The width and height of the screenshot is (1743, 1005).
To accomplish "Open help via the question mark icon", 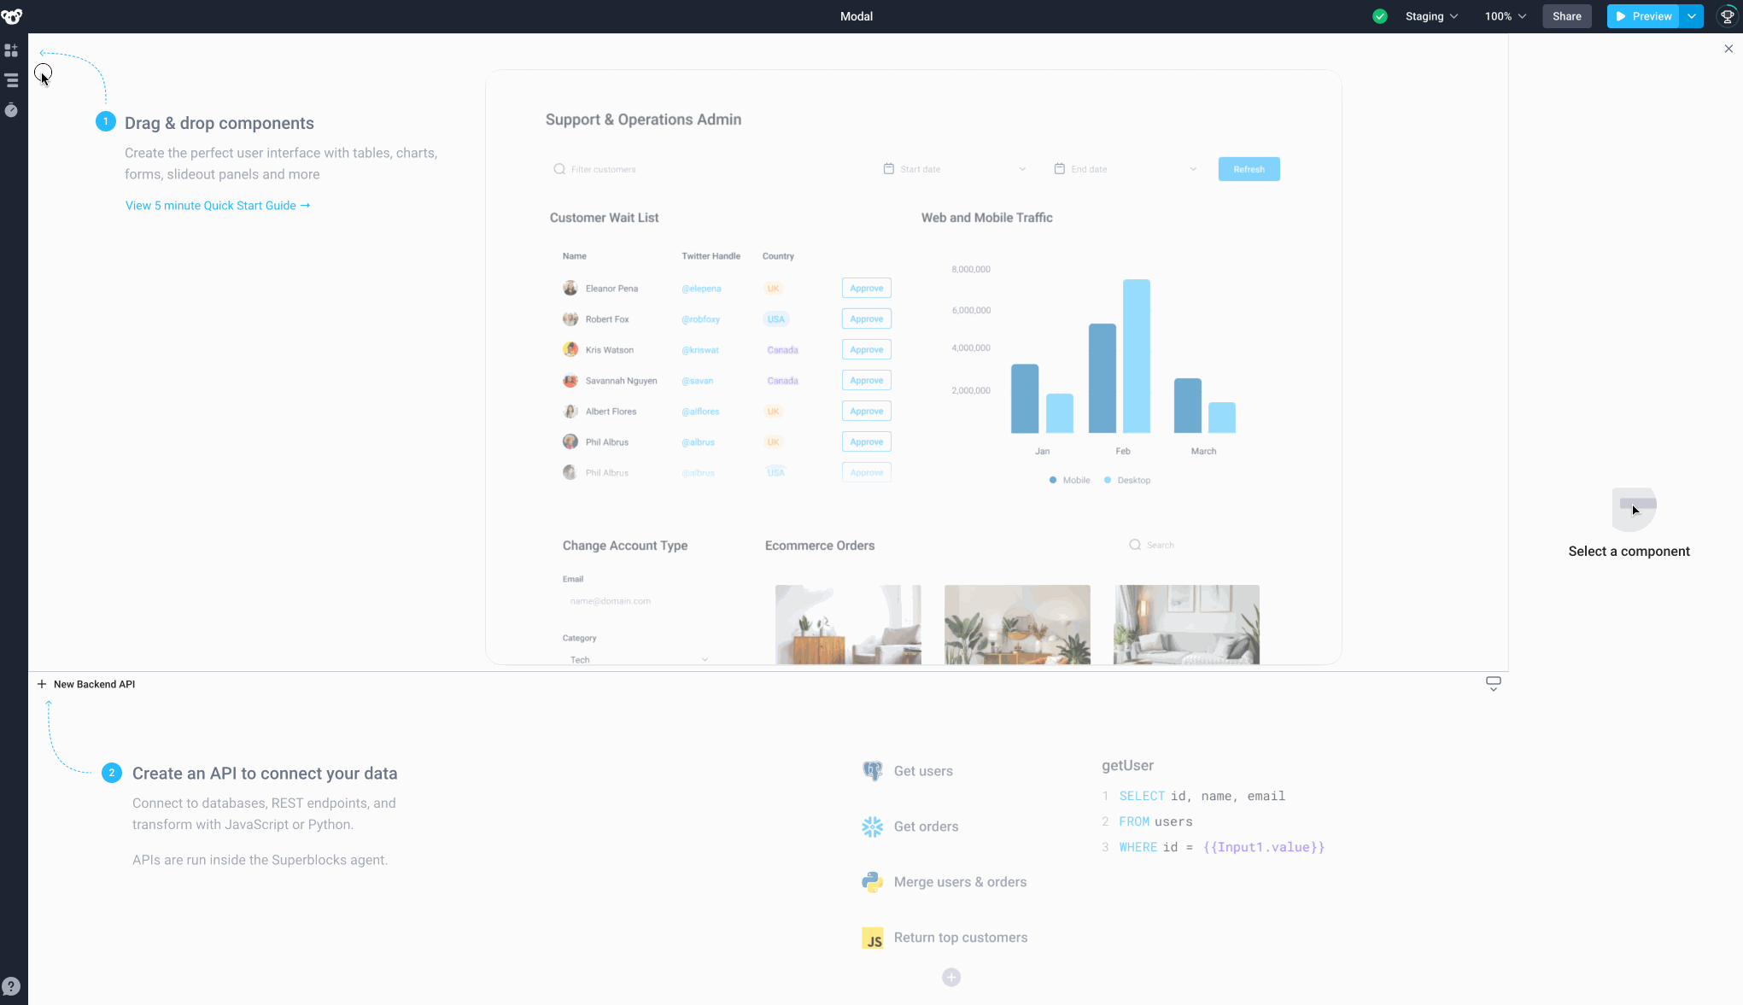I will coord(11,985).
